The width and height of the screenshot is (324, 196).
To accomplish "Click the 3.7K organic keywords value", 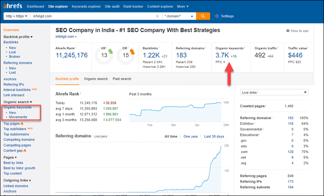I will pos(222,55).
